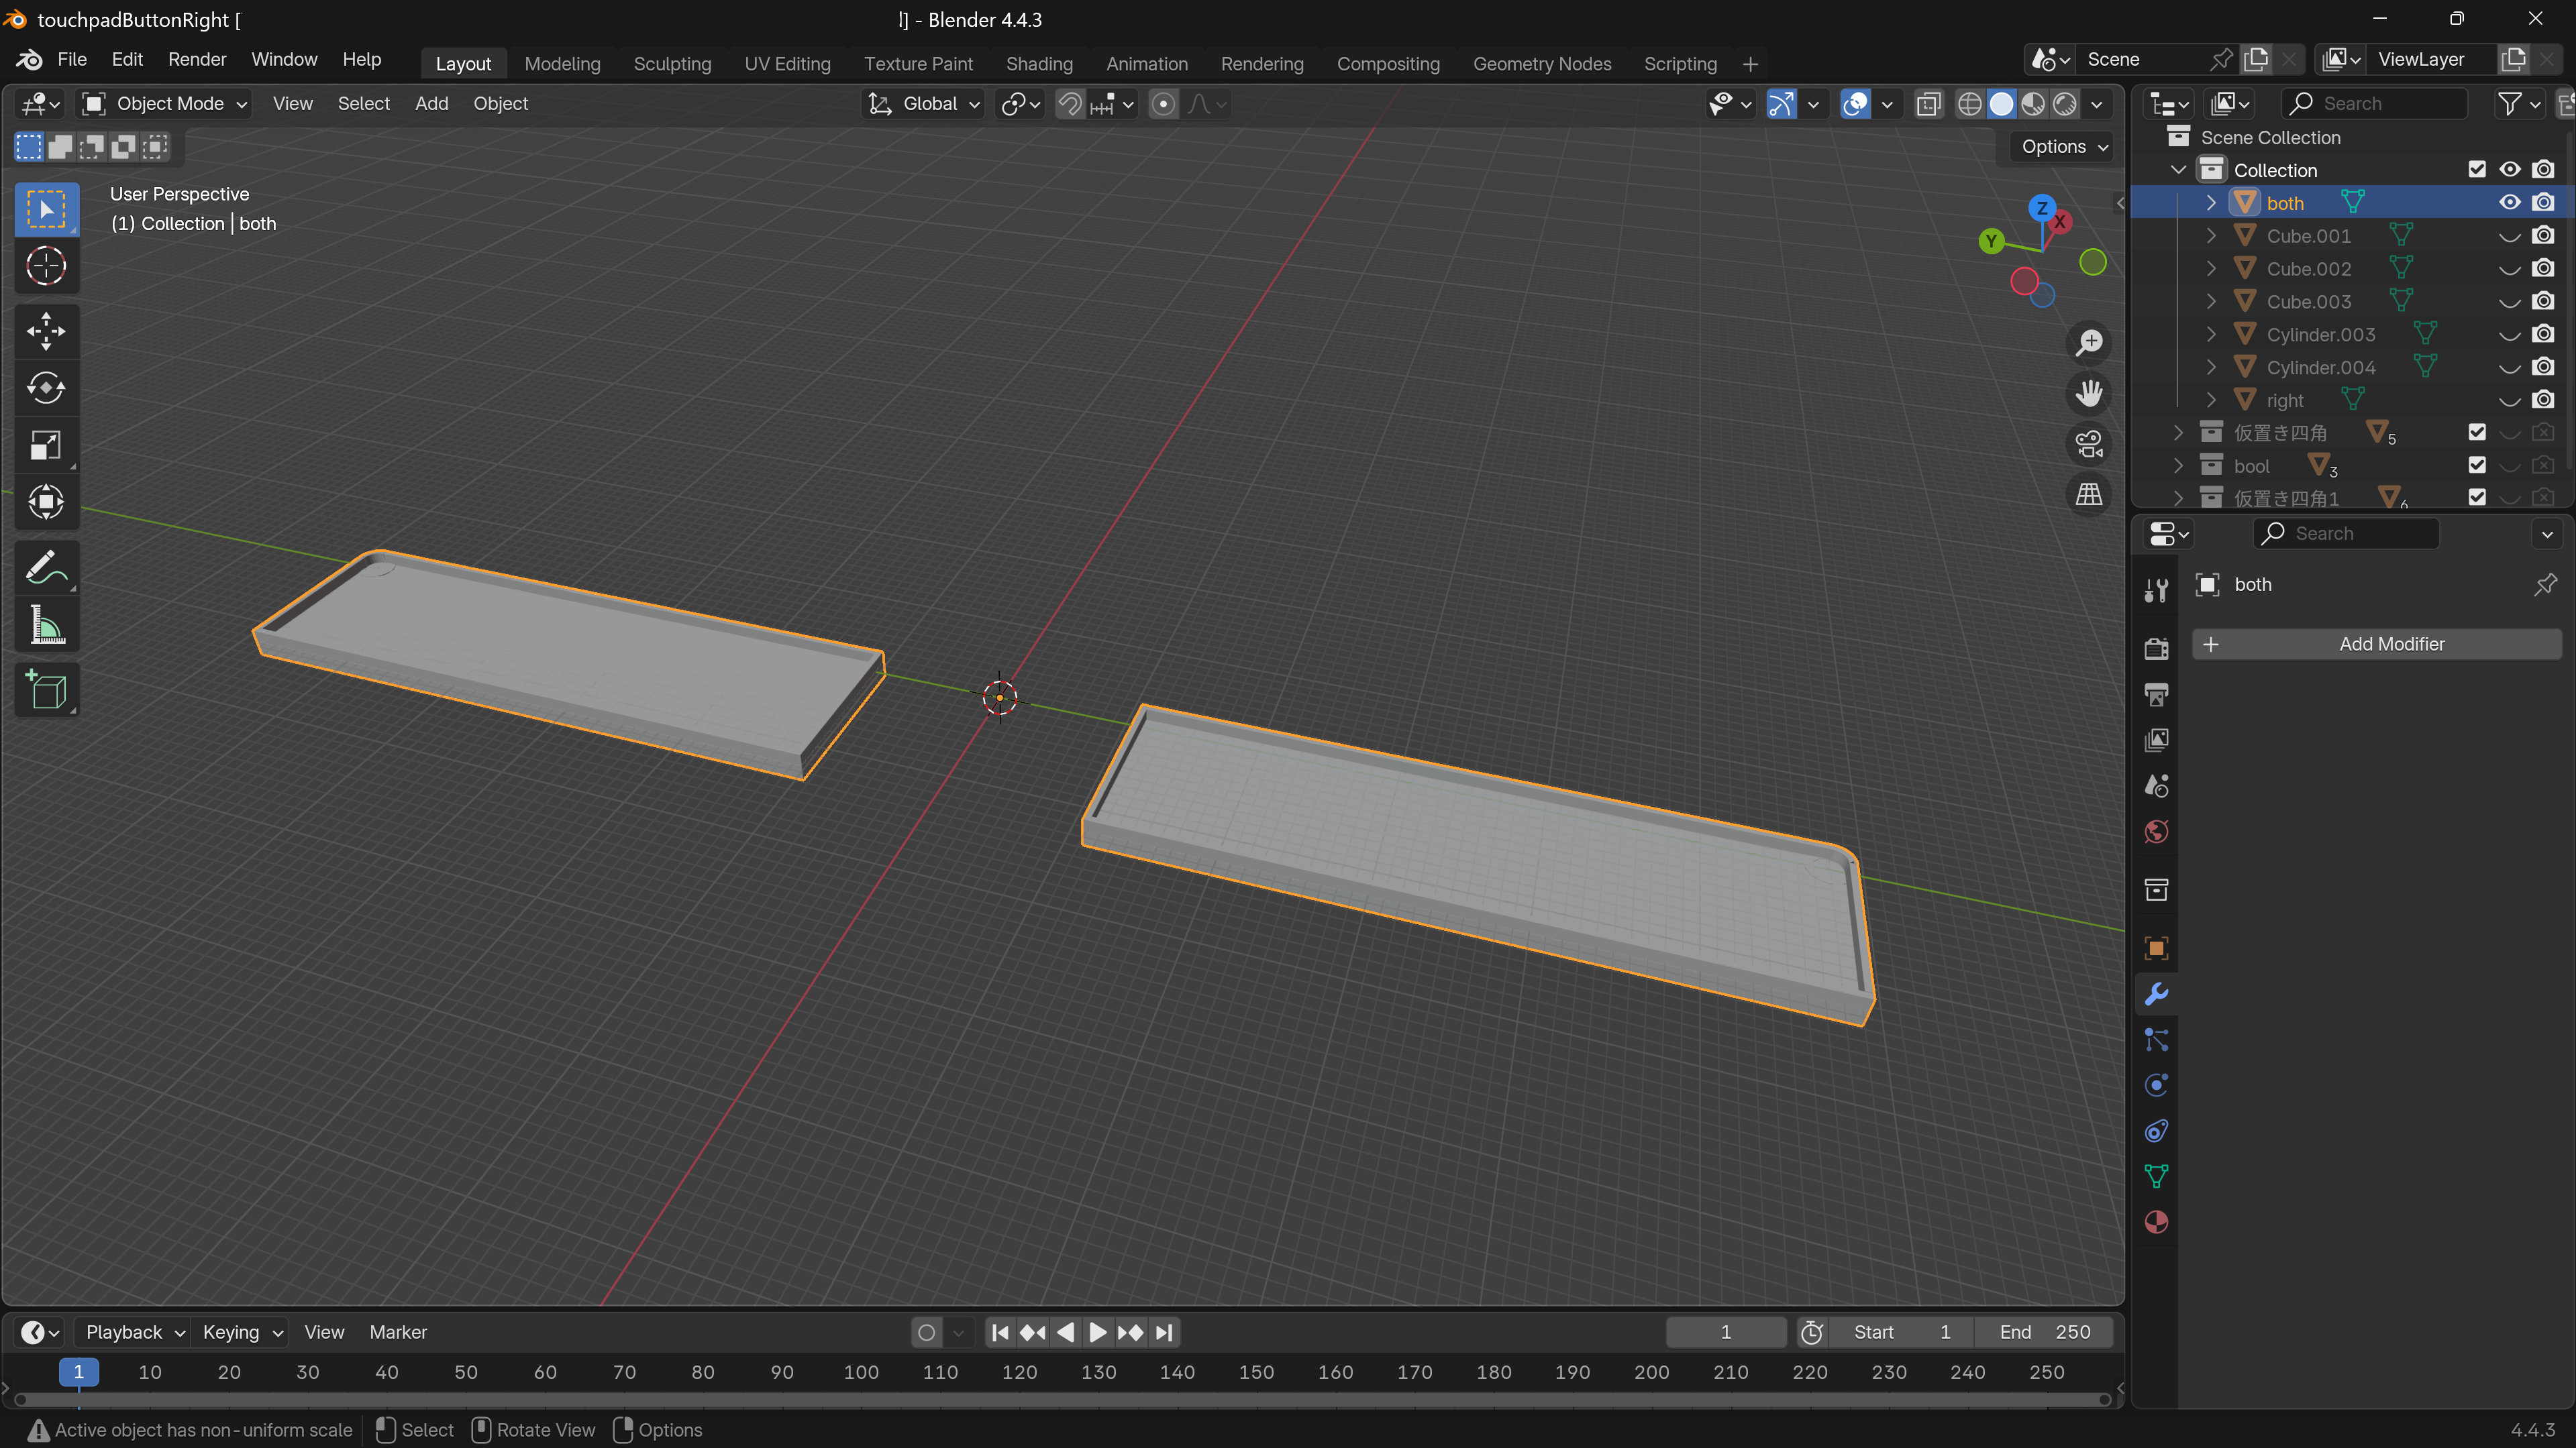Show the hidden Cube.001 object
This screenshot has height=1448, width=2576.
tap(2509, 236)
